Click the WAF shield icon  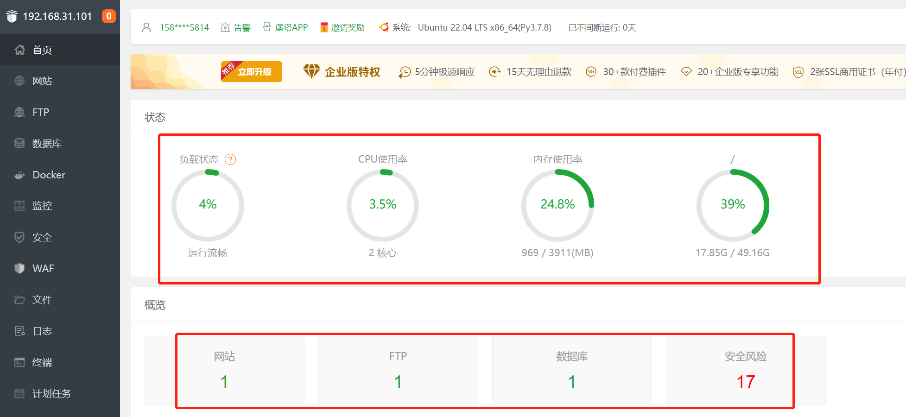[19, 268]
